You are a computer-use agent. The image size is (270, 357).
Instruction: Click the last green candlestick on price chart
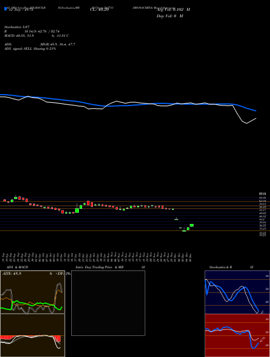tap(192, 225)
